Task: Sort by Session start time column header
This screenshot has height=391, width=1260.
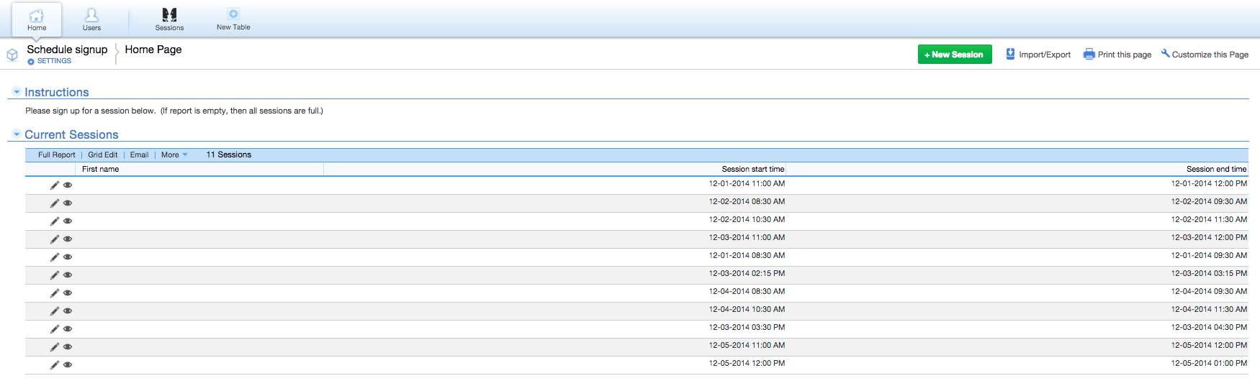Action: click(753, 169)
